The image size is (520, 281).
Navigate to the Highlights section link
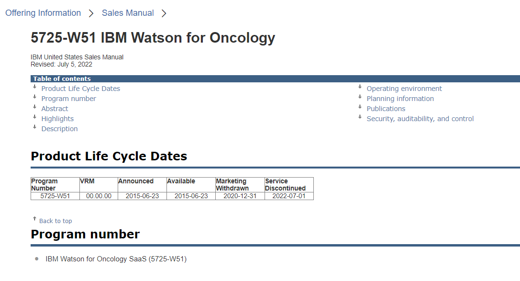[57, 119]
